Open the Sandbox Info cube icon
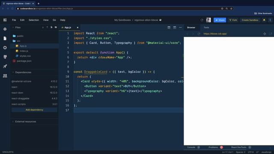The image size is (274, 154). 5,29
